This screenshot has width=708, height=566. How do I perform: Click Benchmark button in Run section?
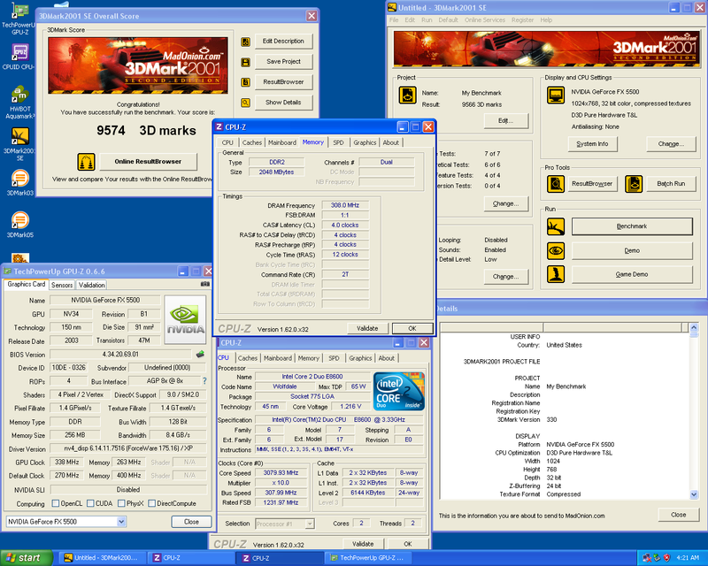coord(632,226)
